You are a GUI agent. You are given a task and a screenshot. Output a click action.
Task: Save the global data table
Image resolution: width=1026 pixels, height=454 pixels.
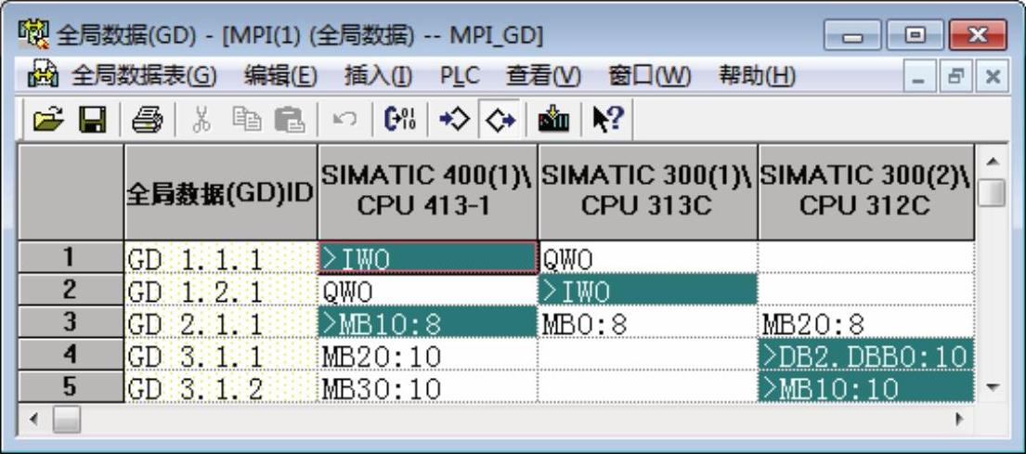pos(92,120)
